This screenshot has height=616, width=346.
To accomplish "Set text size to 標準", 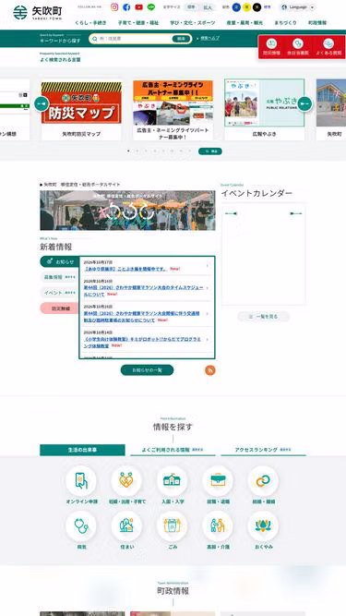I will 191,7.
